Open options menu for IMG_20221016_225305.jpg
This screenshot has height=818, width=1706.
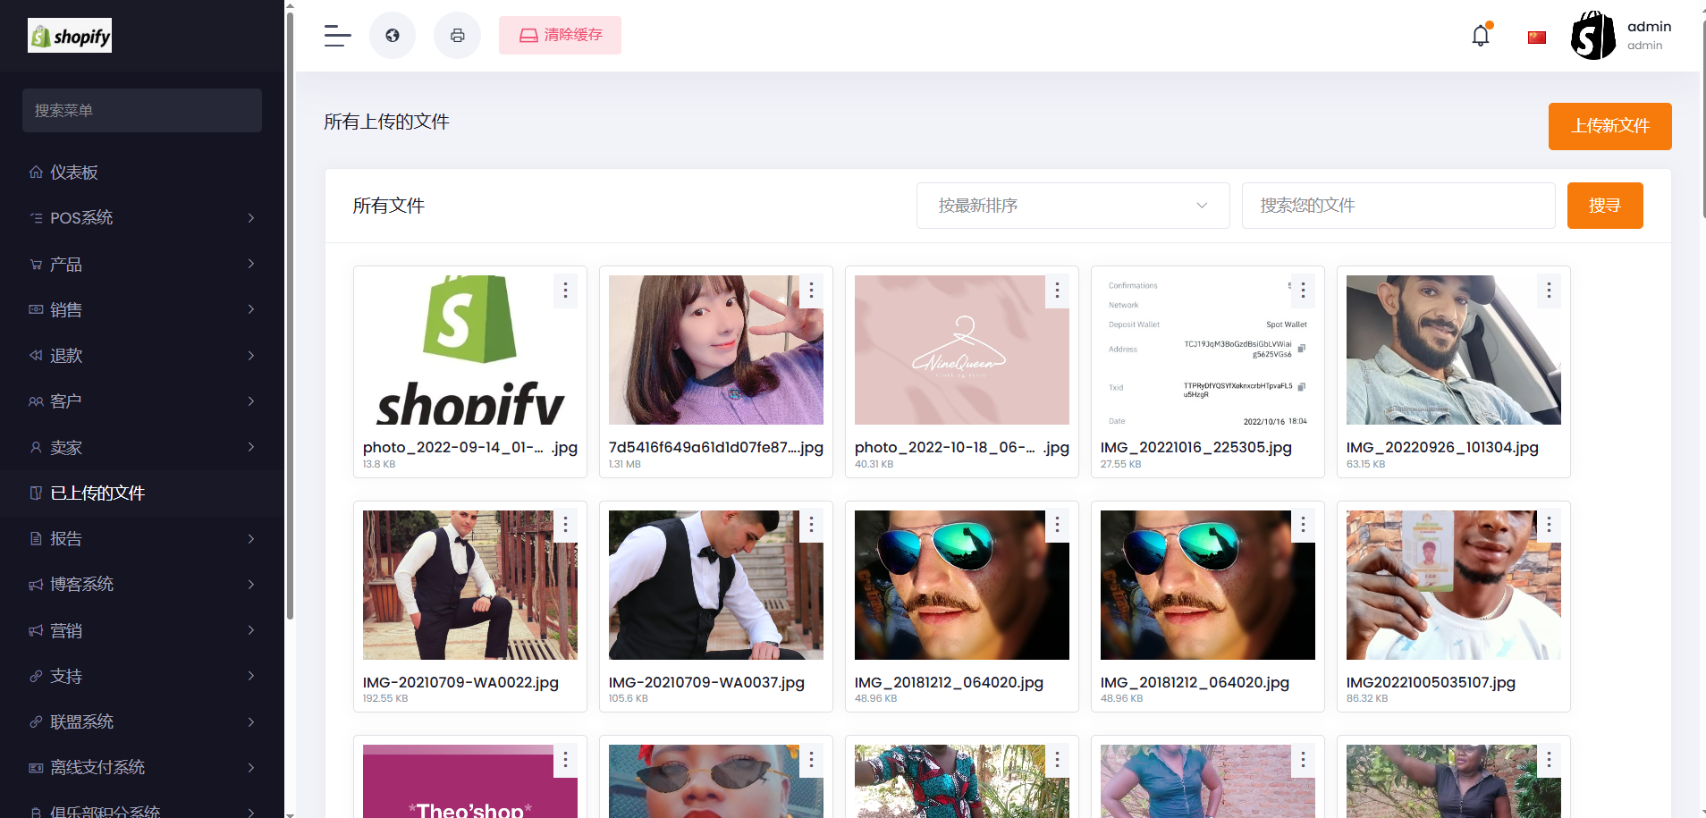1303,291
